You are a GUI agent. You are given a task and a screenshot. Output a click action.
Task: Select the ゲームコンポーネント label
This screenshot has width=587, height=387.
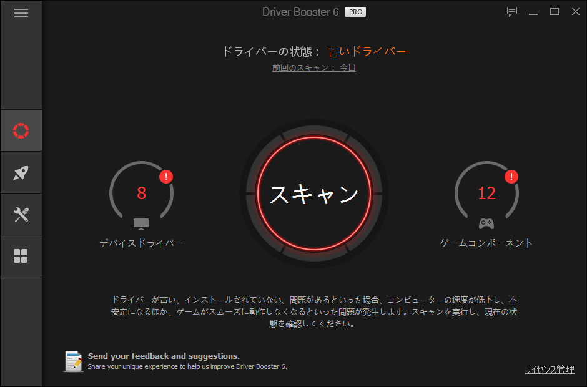tap(486, 243)
